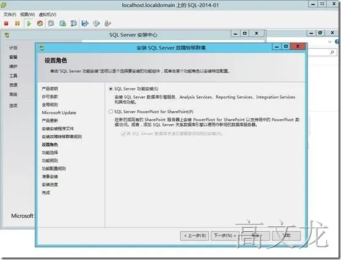Screen dimensions: 341x260
Task: Select the SQL Server PowerPivot for SharePoint(P) radio button
Action: point(111,112)
